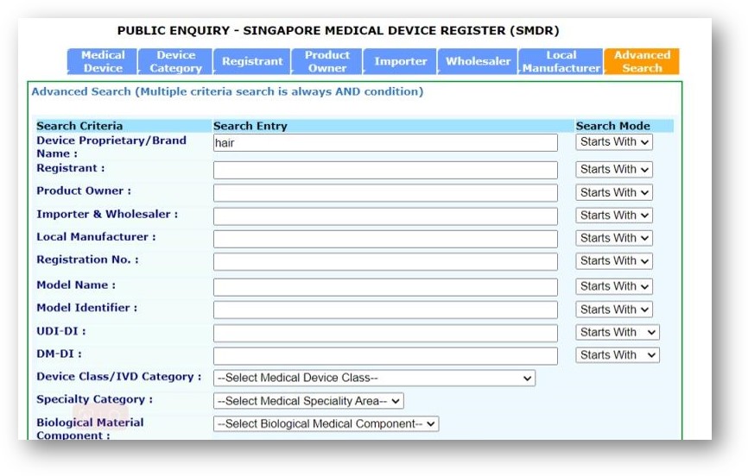The height and width of the screenshot is (476, 748).
Task: Click the Search Criteria column header
Action: tap(79, 126)
